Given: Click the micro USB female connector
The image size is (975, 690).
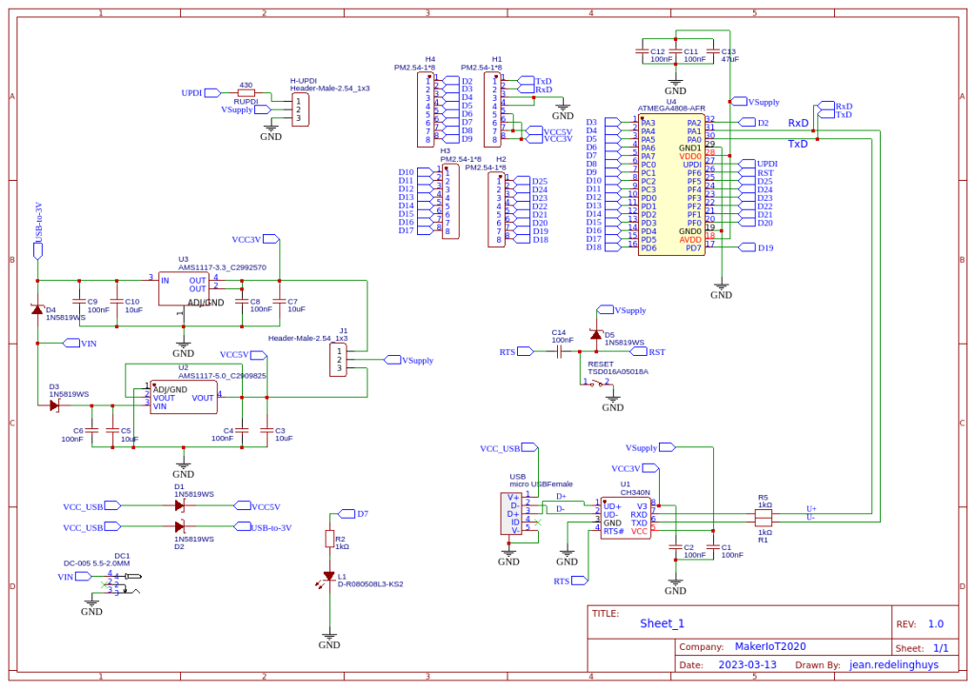Looking at the screenshot, I should coord(511,514).
